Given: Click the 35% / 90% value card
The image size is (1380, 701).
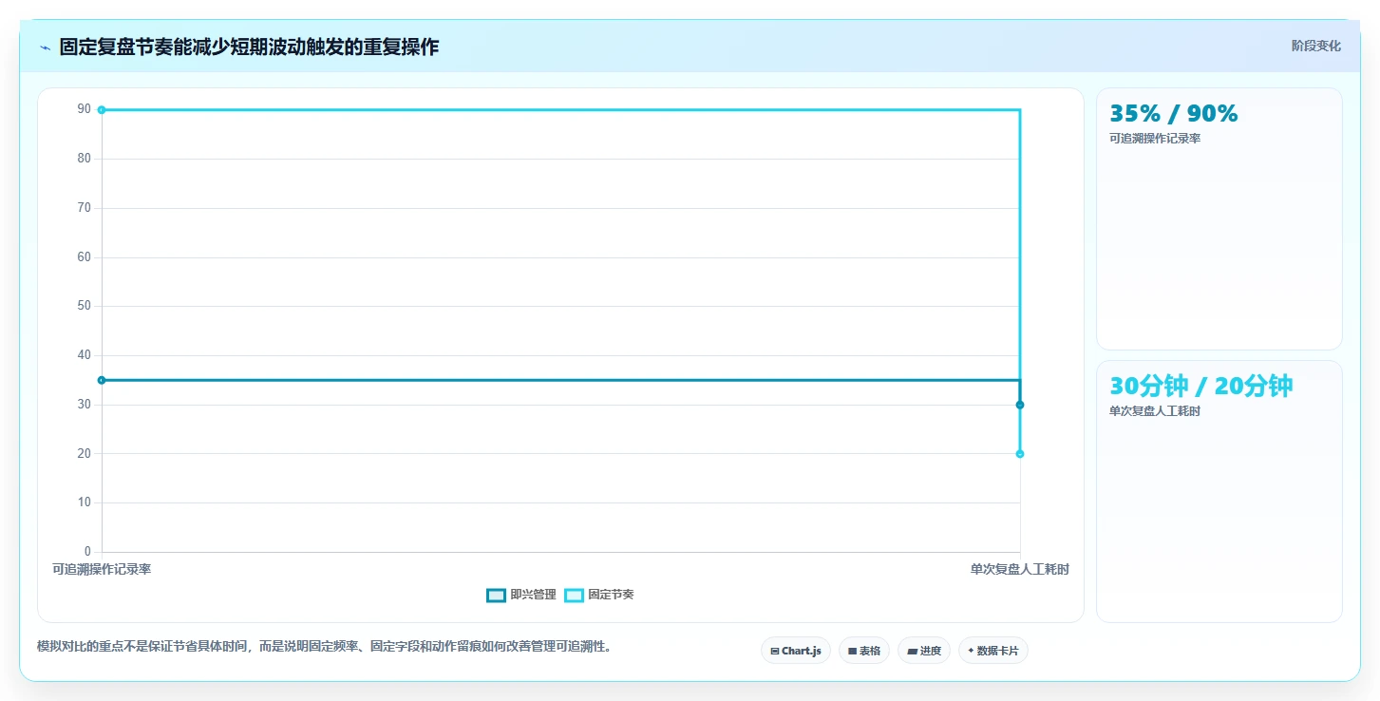Looking at the screenshot, I should [x=1219, y=218].
